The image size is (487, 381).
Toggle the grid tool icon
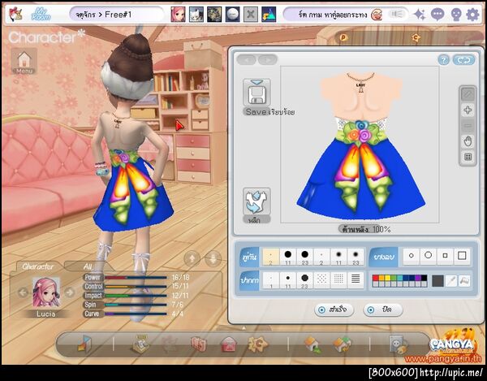pyautogui.click(x=468, y=157)
